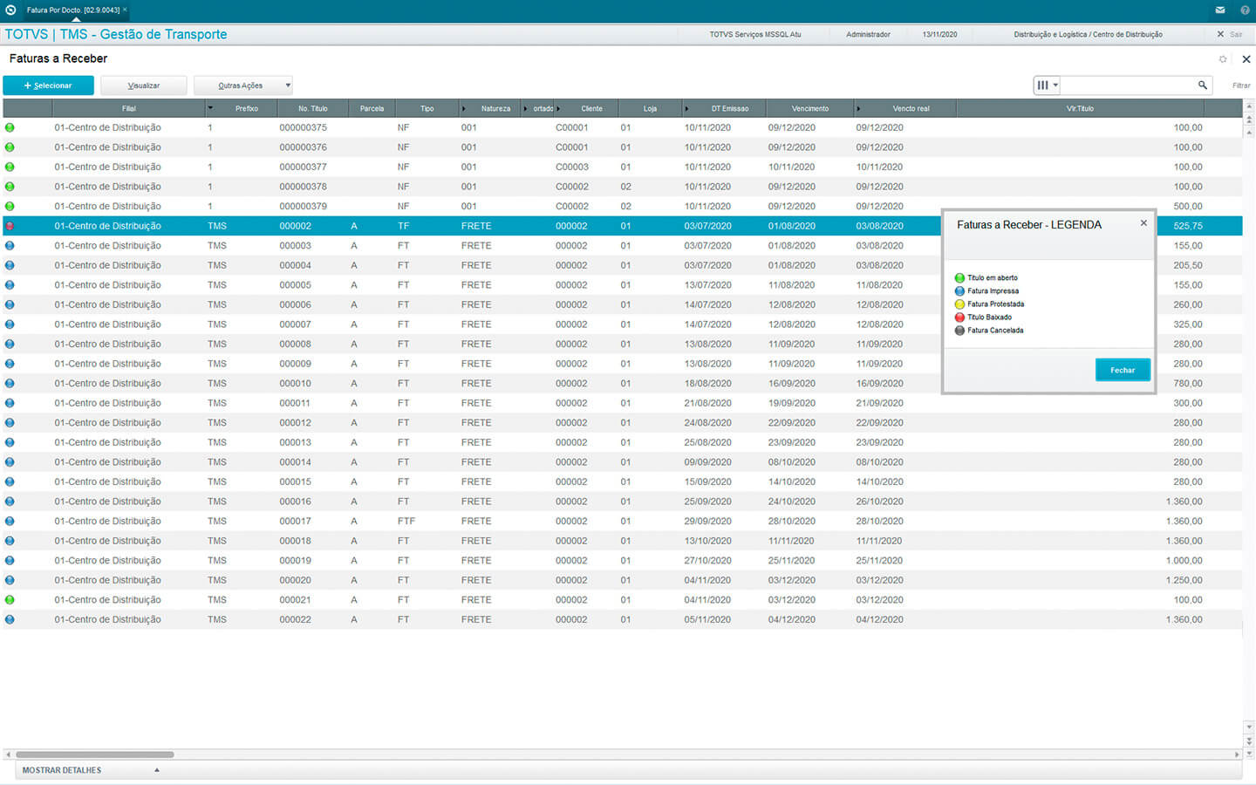
Task: Click the Fatura Por Docto tab
Action: tap(72, 10)
